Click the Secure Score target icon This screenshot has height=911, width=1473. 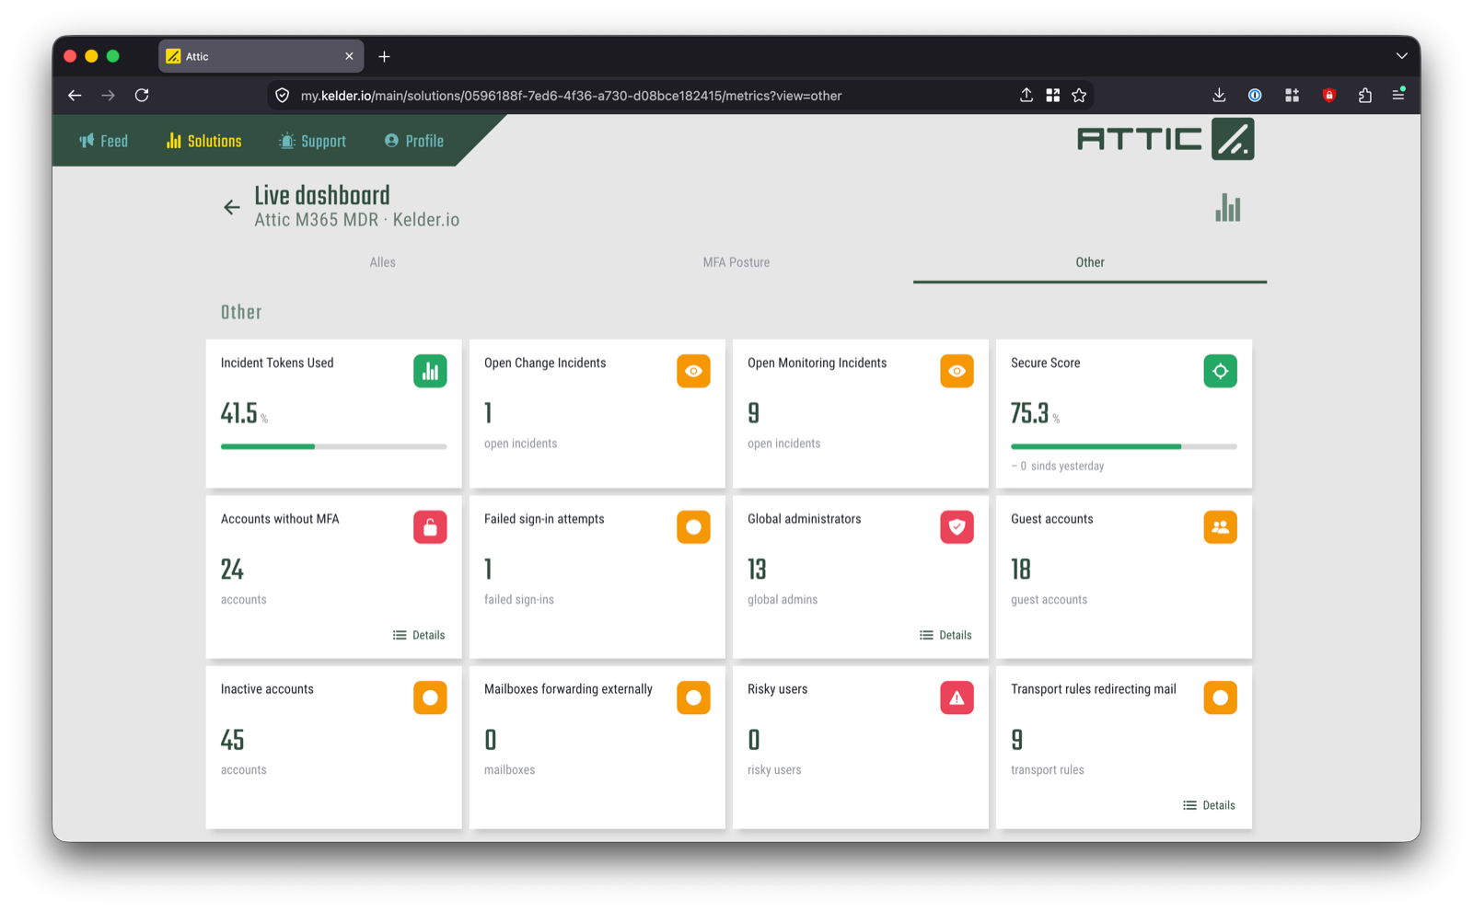1220,371
